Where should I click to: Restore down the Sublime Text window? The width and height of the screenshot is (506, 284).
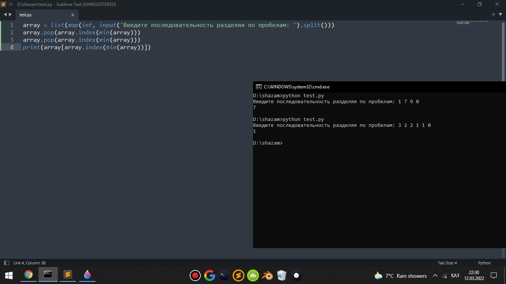pyautogui.click(x=480, y=4)
